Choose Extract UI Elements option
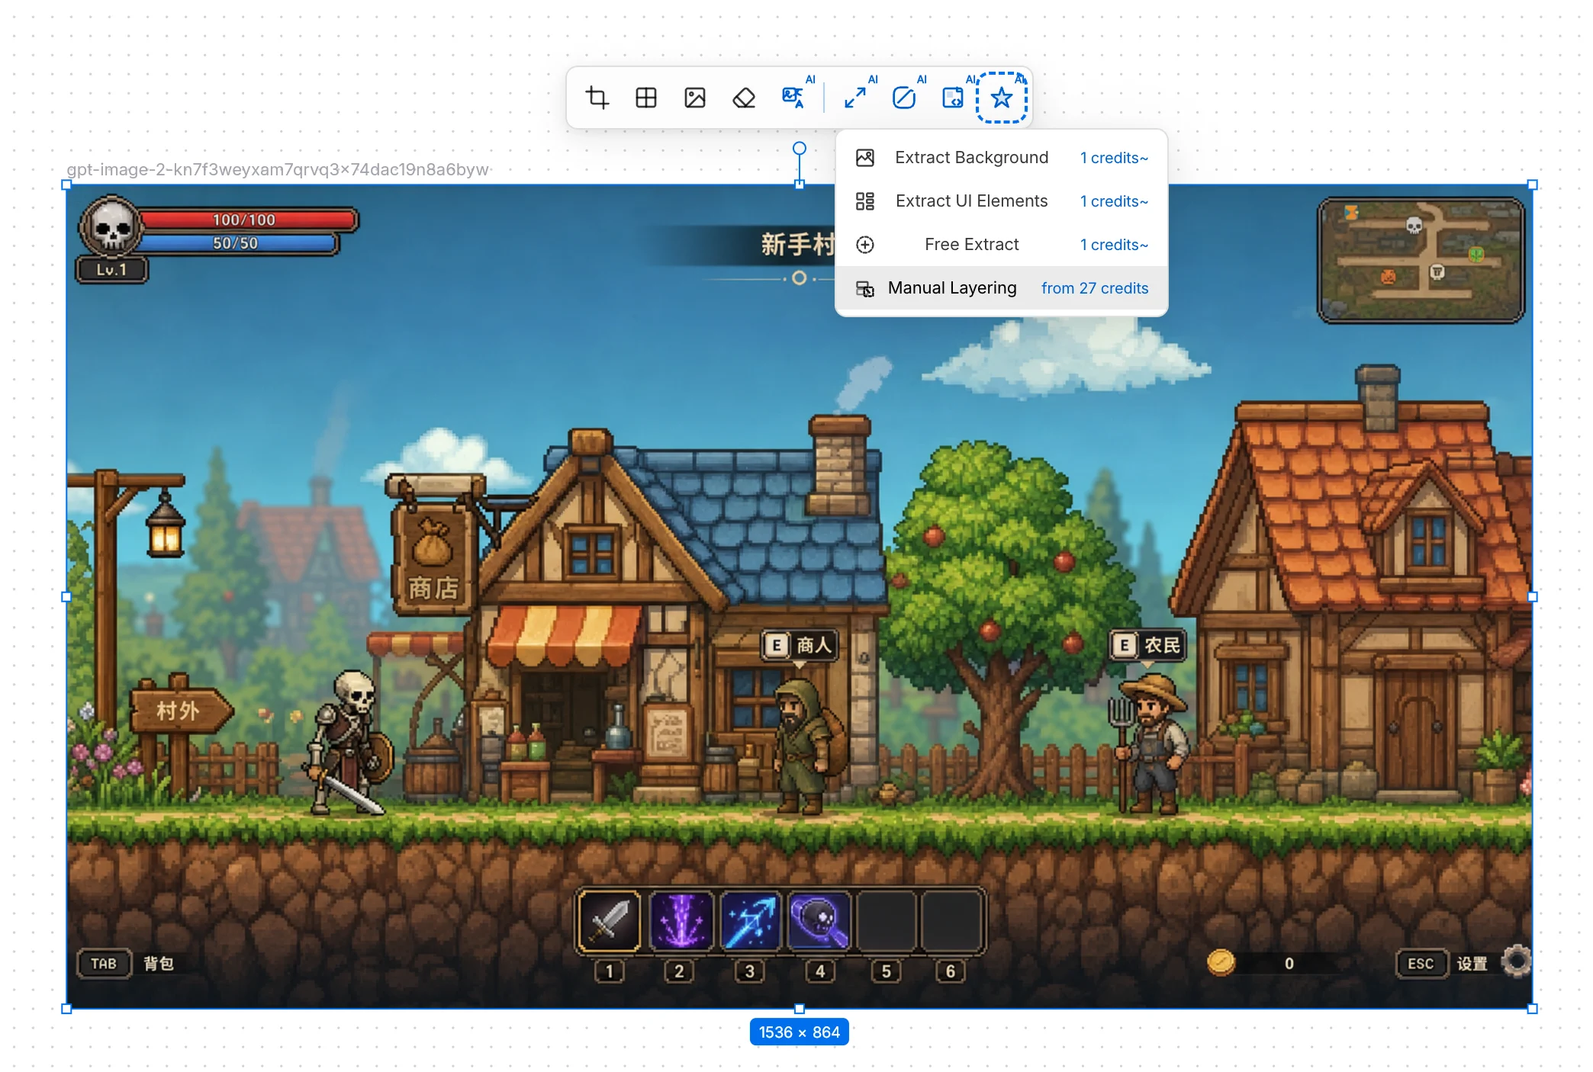This screenshot has width=1593, height=1072. tap(1002, 201)
